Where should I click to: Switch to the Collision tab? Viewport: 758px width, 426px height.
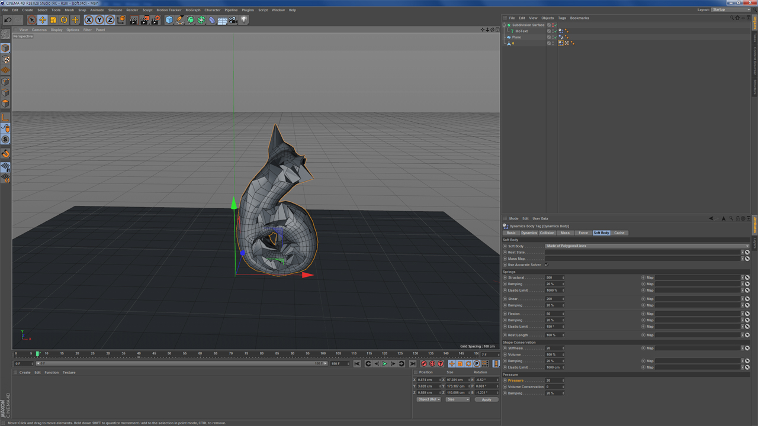click(x=547, y=233)
